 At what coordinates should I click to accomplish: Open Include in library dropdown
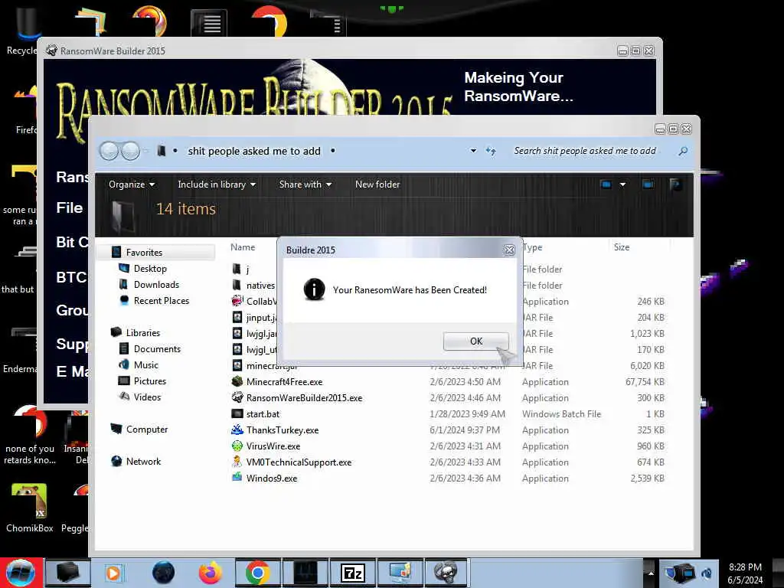(x=217, y=185)
